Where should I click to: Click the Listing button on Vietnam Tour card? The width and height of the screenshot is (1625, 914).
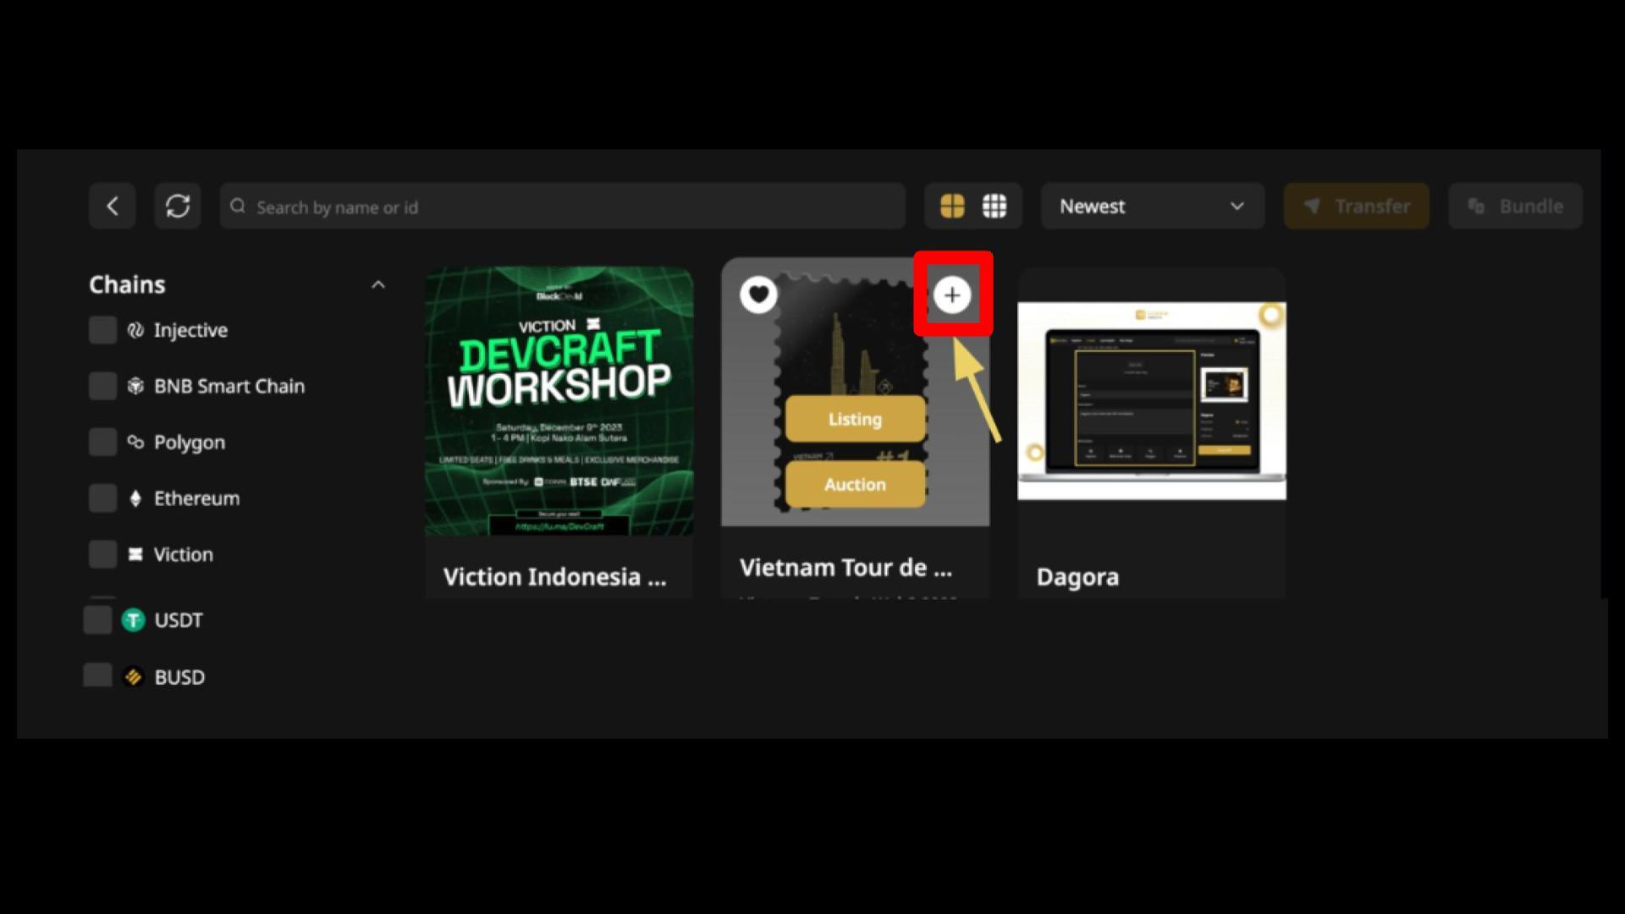point(855,419)
